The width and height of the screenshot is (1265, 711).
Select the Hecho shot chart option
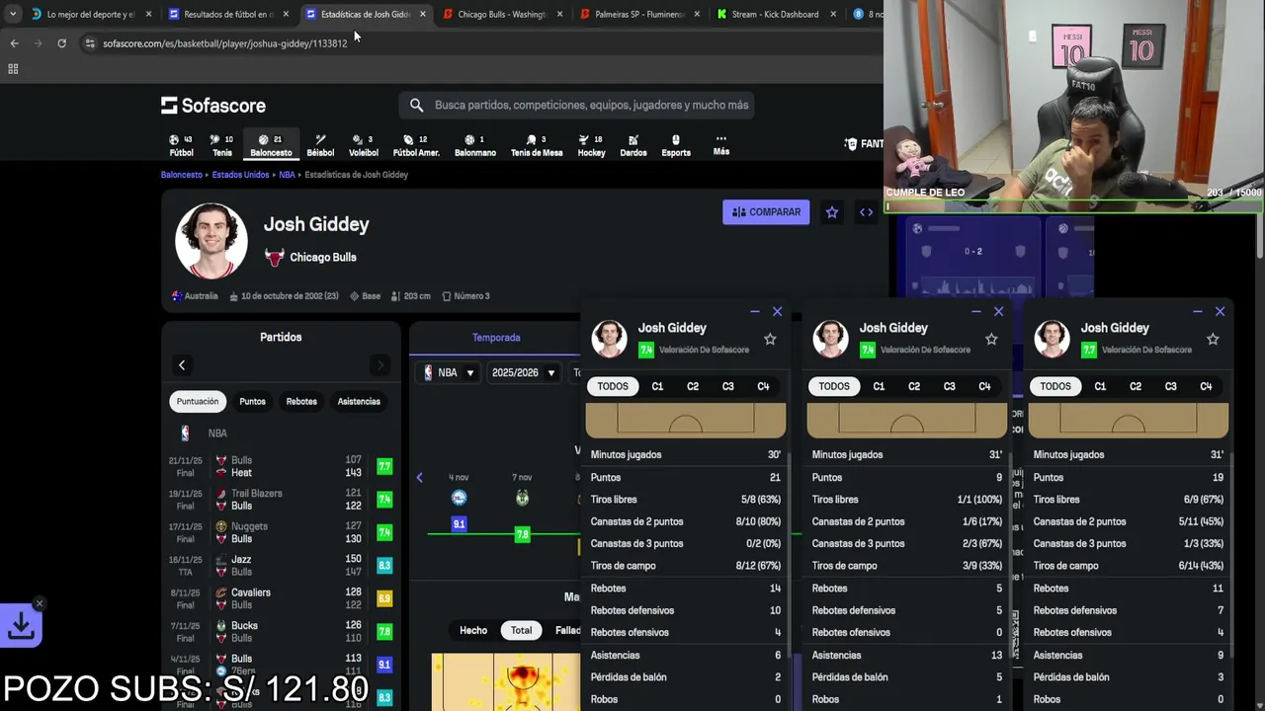pyautogui.click(x=473, y=630)
